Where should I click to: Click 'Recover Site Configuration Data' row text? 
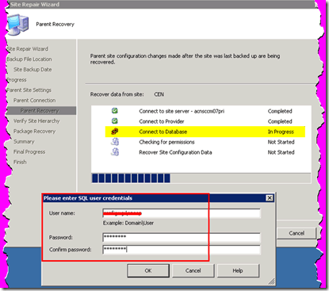175,152
